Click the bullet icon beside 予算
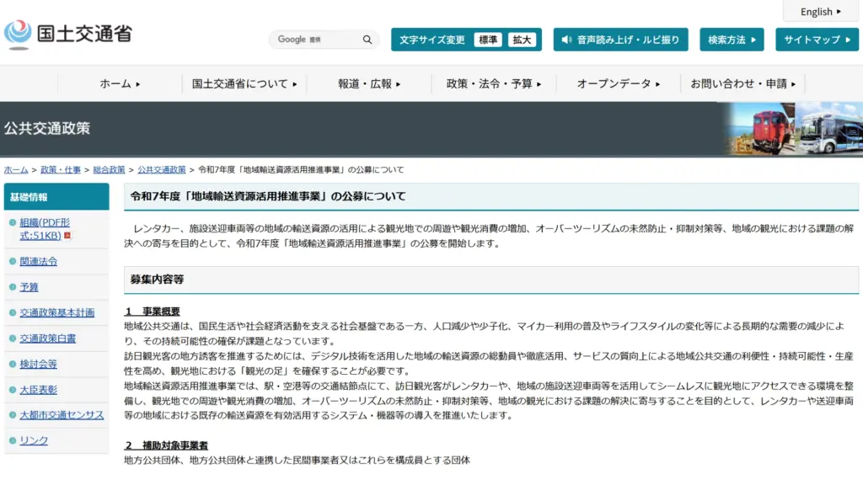 tap(12, 287)
